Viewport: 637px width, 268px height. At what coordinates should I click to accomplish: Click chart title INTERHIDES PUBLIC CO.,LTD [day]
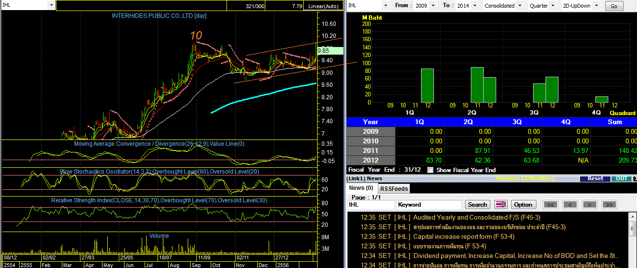click(x=159, y=16)
